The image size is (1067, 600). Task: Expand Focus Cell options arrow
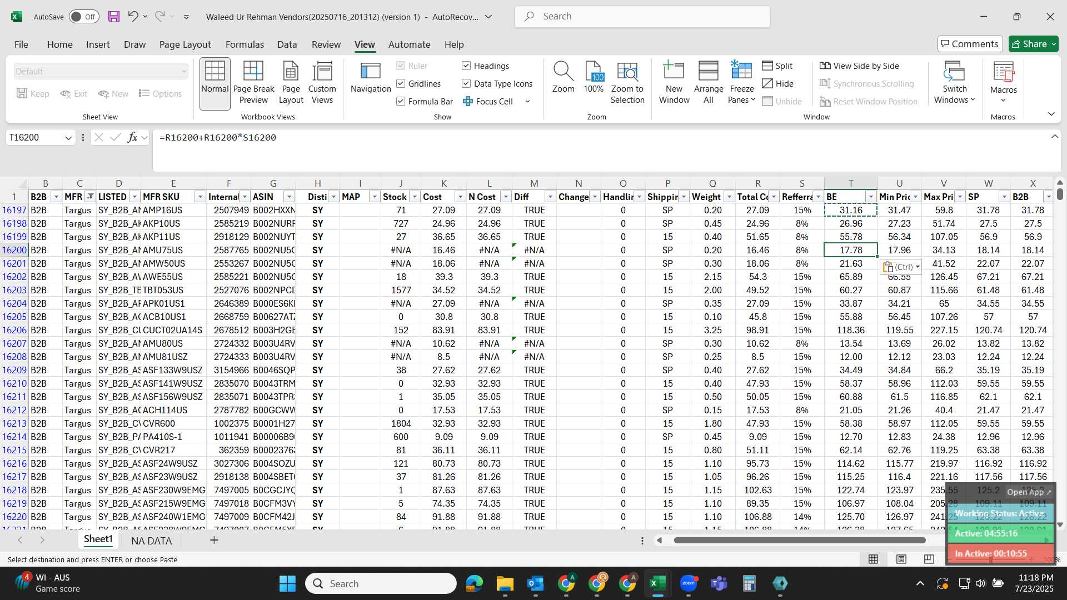tap(527, 101)
